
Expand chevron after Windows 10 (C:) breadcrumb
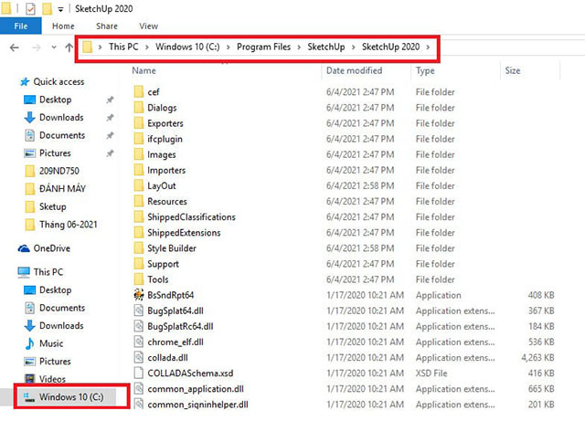229,47
